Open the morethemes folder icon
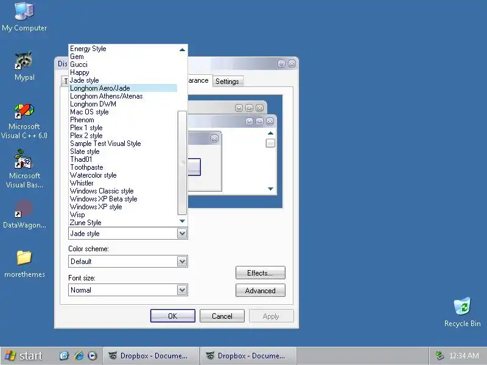The width and height of the screenshot is (487, 365). [24, 264]
